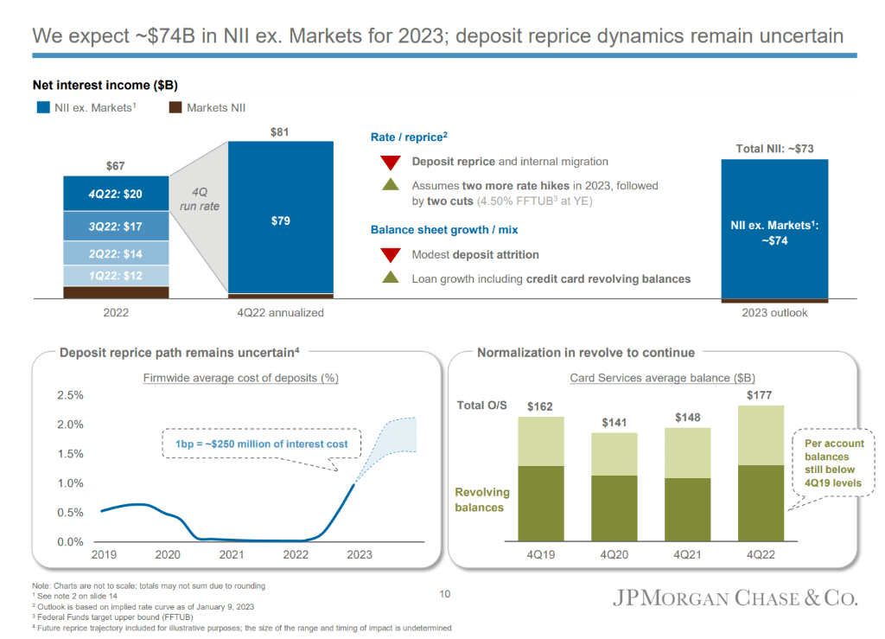Click the blue NII ex. Markets legend swatch
885x639 pixels.
[43, 108]
